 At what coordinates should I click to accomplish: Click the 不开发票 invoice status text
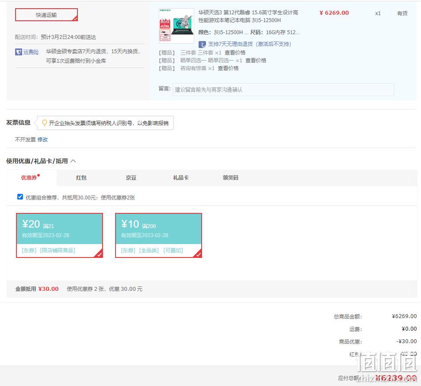point(25,140)
